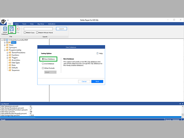The height and width of the screenshot is (138, 184).
Task: Click the Tables folder icon
Action: tap(10, 42)
